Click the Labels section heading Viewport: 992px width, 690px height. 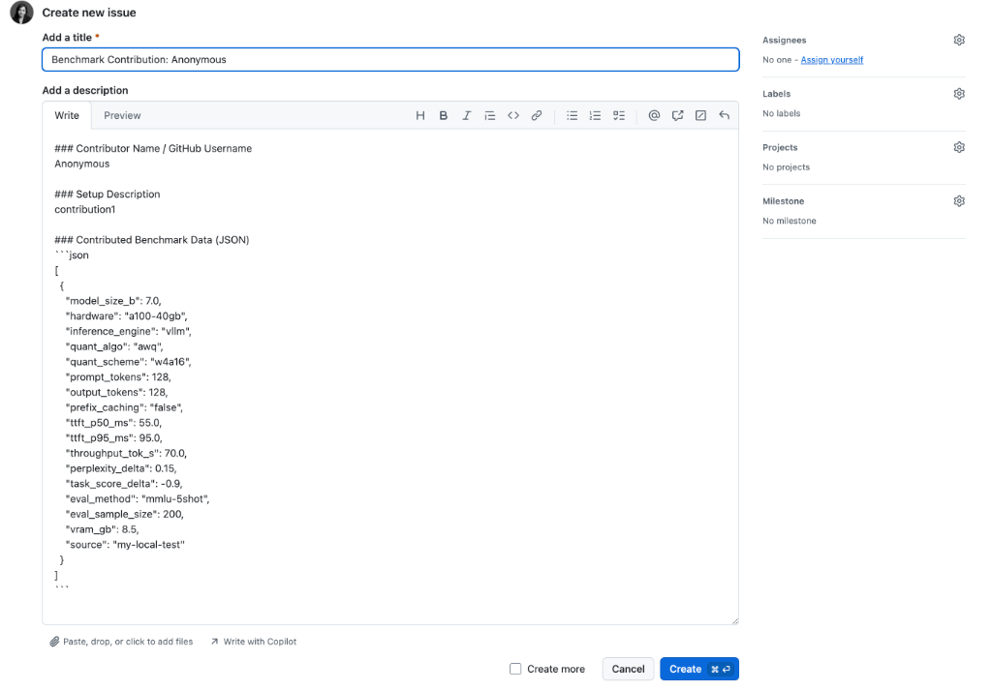776,94
